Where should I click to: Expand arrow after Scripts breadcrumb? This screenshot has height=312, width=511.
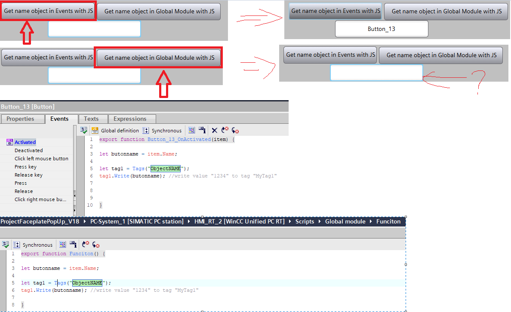click(320, 221)
